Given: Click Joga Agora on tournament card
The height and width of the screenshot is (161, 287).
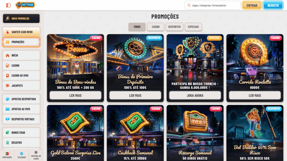Looking at the screenshot, I should 195,95.
